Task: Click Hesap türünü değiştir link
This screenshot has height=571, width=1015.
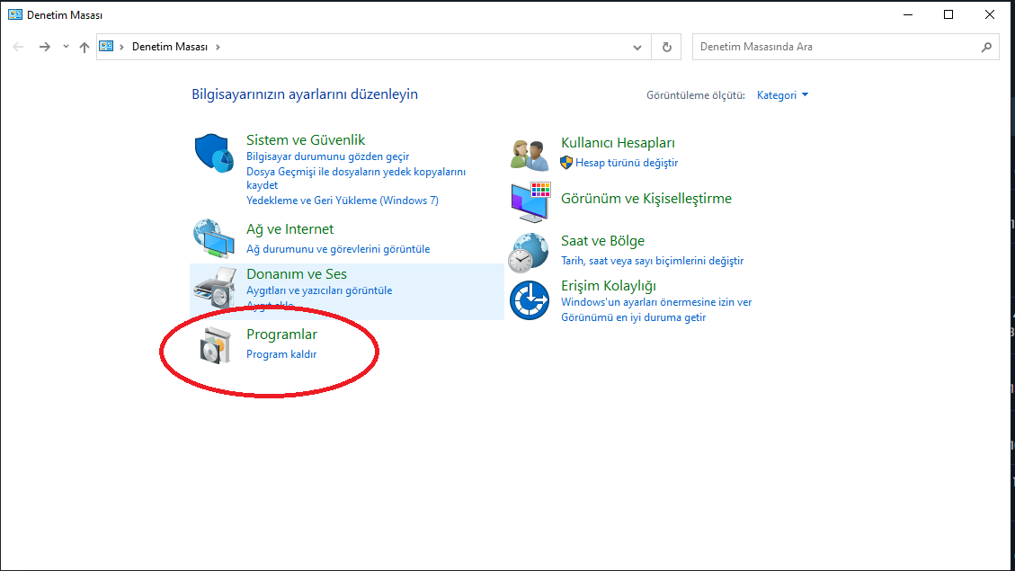Action: [627, 163]
